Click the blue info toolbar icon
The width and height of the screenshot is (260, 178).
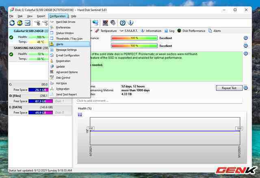coord(131,23)
